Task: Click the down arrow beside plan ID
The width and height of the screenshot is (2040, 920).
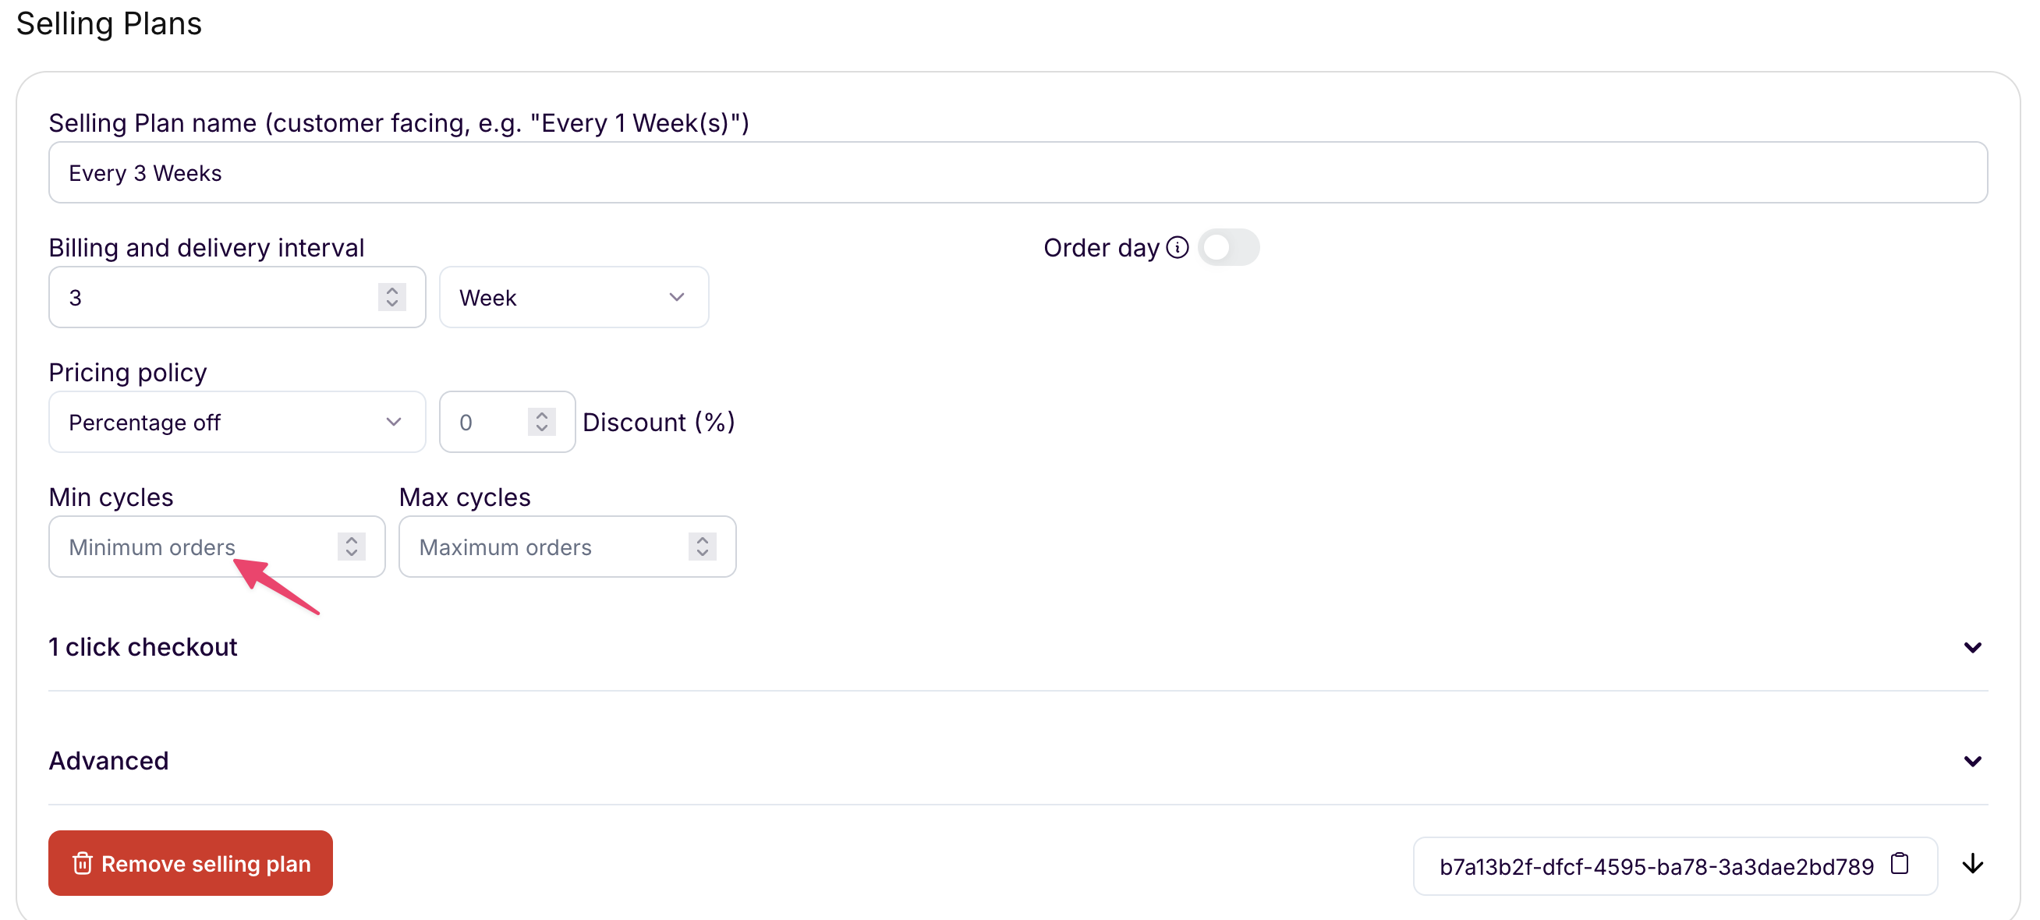Action: coord(1973,864)
